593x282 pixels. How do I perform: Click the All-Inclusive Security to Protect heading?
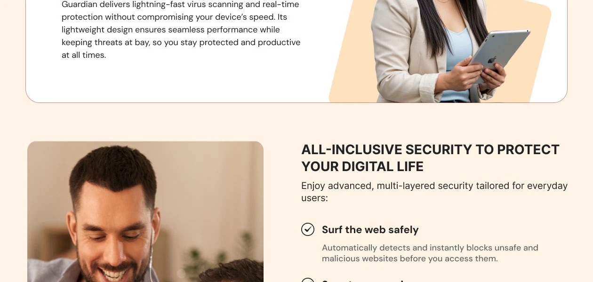click(430, 149)
